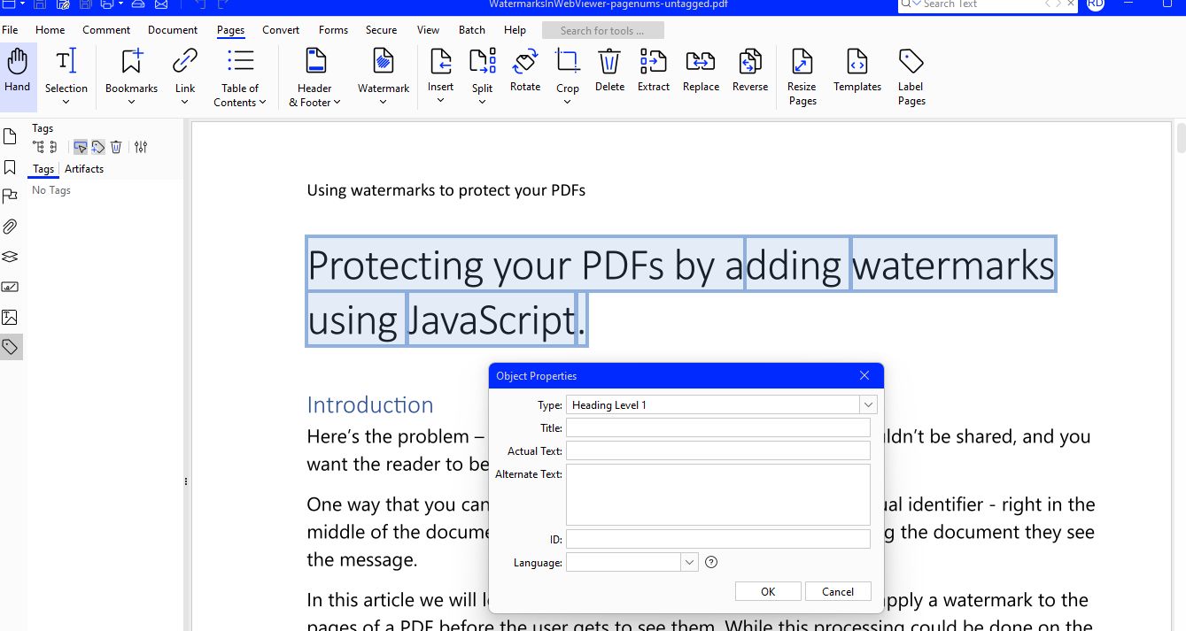
Task: Expand the Bookmarks dropdown arrow
Action: click(x=131, y=102)
